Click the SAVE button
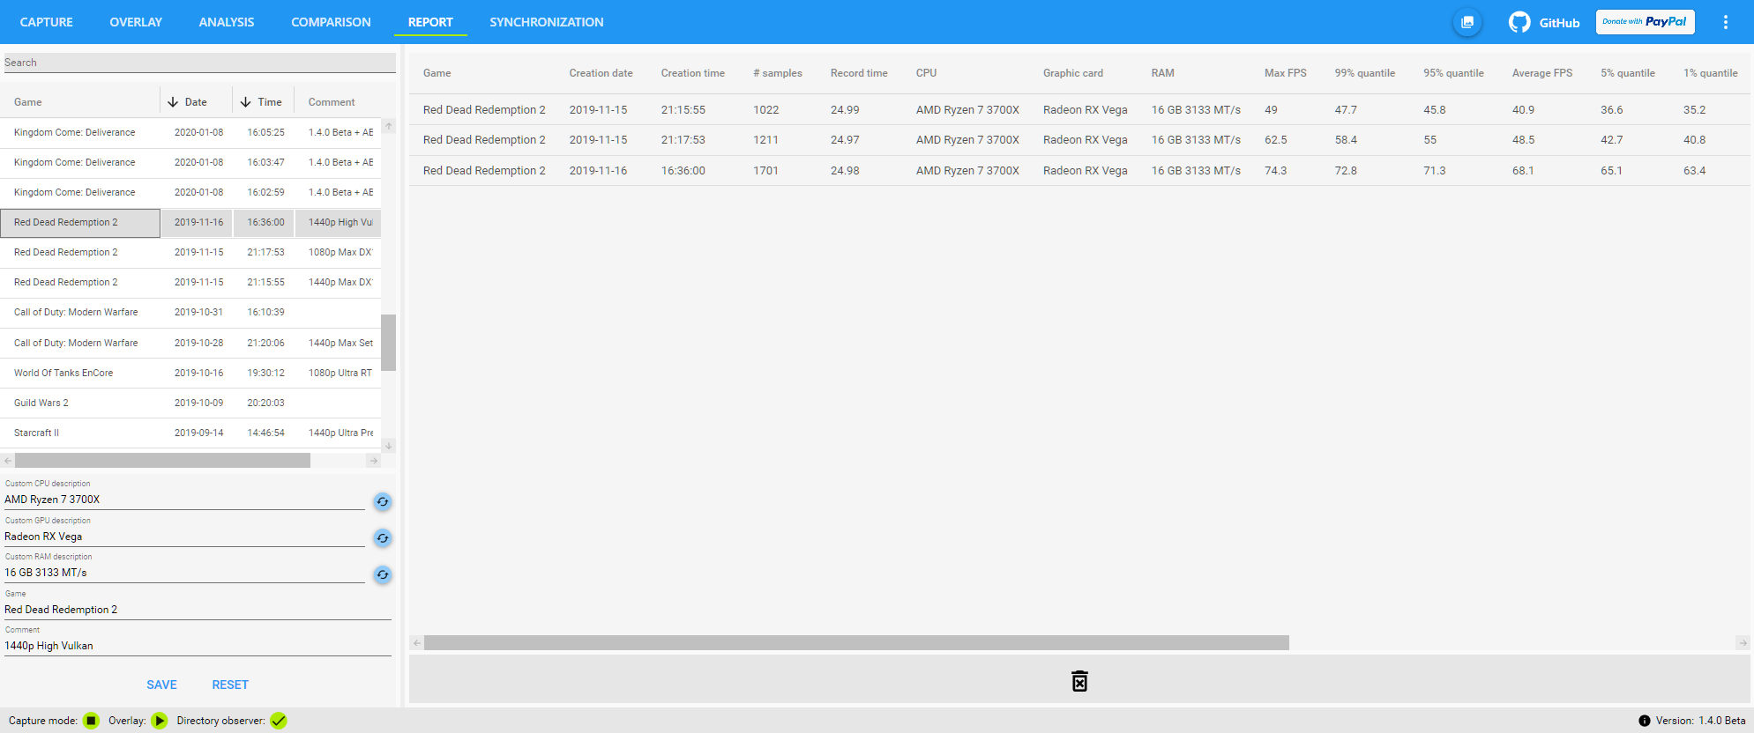Viewport: 1754px width, 733px height. [x=161, y=685]
